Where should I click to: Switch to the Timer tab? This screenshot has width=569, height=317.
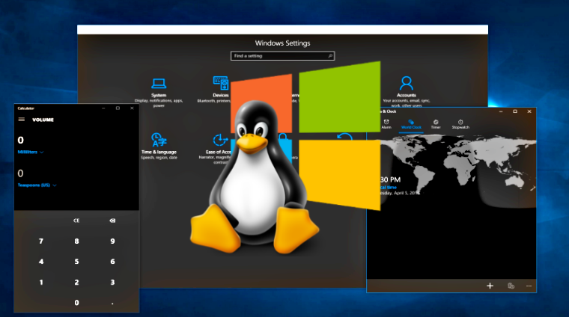436,124
